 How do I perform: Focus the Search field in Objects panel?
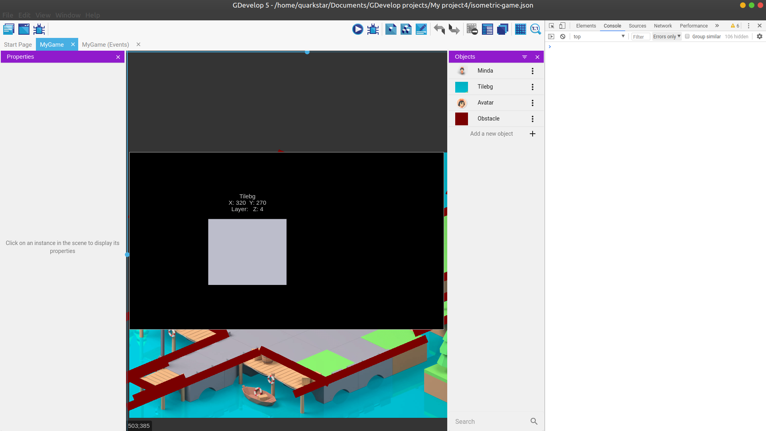click(490, 421)
